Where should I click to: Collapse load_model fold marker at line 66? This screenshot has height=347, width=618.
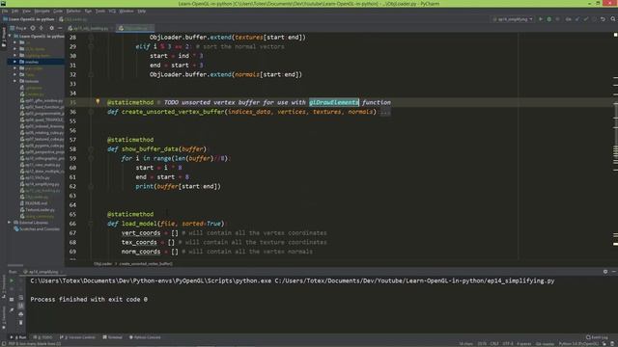point(91,224)
